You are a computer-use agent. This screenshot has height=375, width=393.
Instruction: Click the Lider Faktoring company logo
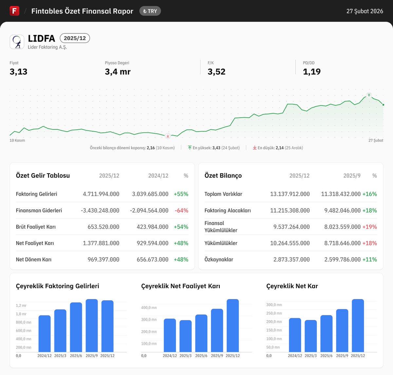coord(17,42)
